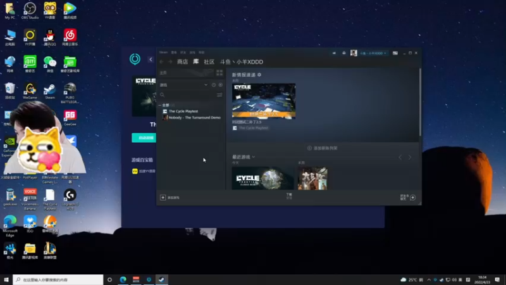Open the League of Legends desktop shortcut
The image size is (506, 285).
point(50,251)
